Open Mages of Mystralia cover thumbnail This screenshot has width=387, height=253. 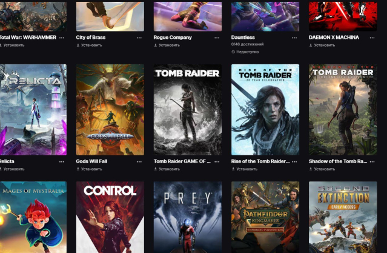point(33,217)
